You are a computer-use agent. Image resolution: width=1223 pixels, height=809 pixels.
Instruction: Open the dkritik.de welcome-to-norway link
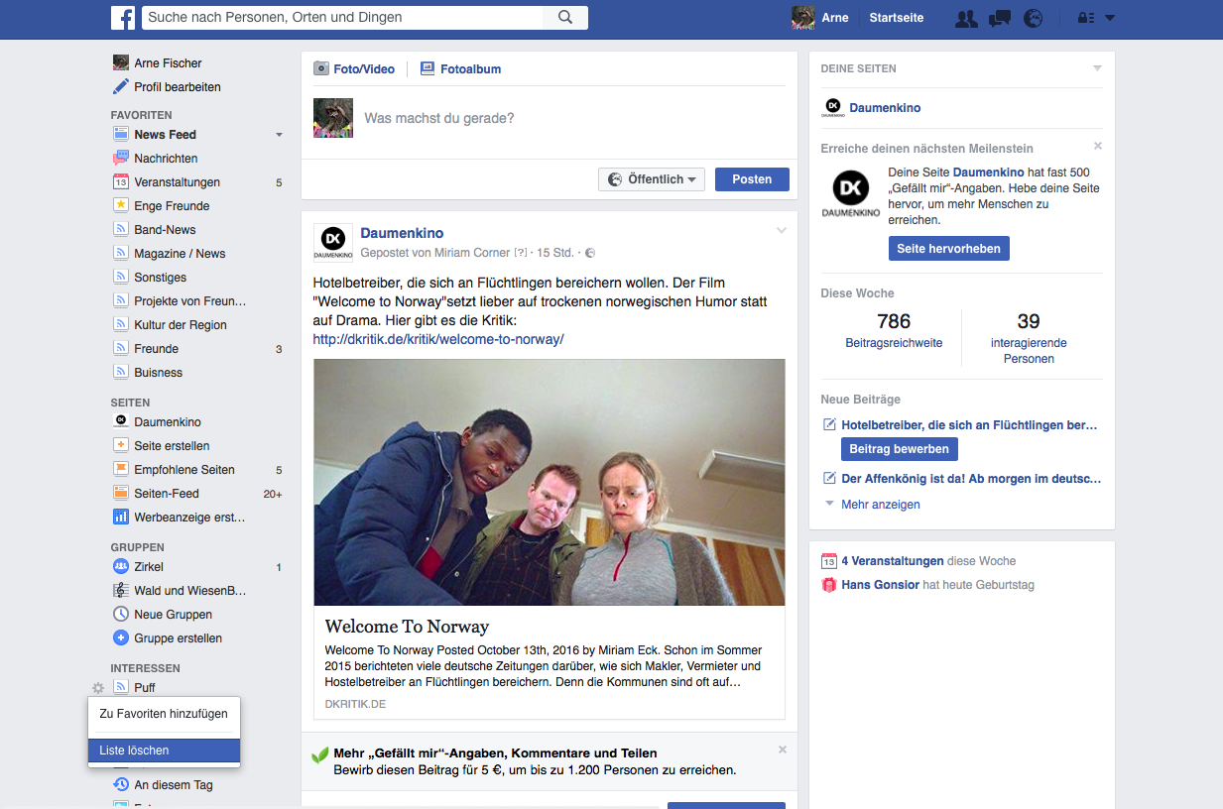tap(438, 339)
